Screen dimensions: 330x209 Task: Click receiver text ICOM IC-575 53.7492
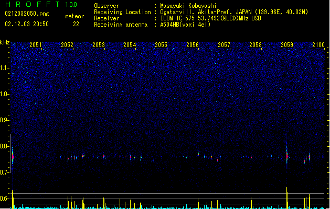[x=210, y=18]
